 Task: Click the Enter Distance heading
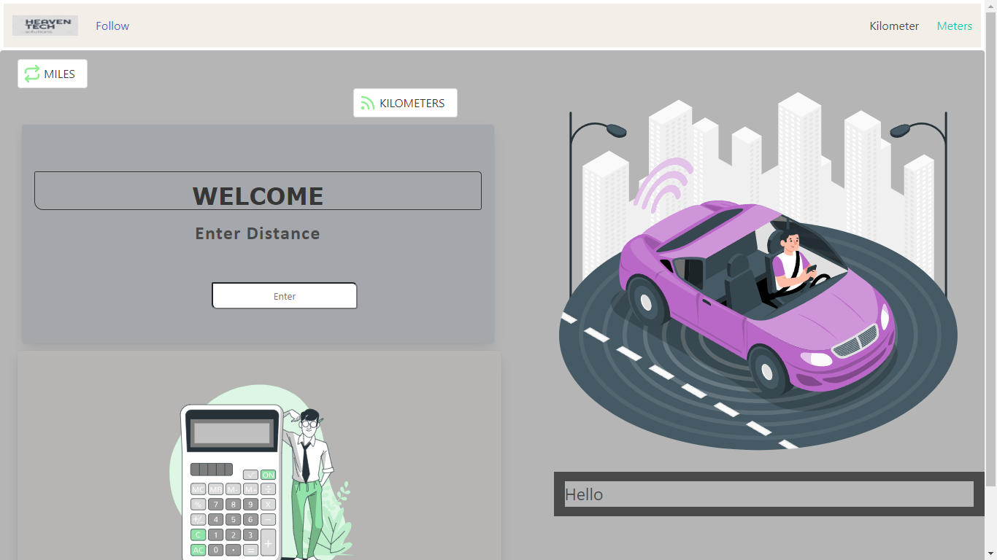click(x=258, y=234)
